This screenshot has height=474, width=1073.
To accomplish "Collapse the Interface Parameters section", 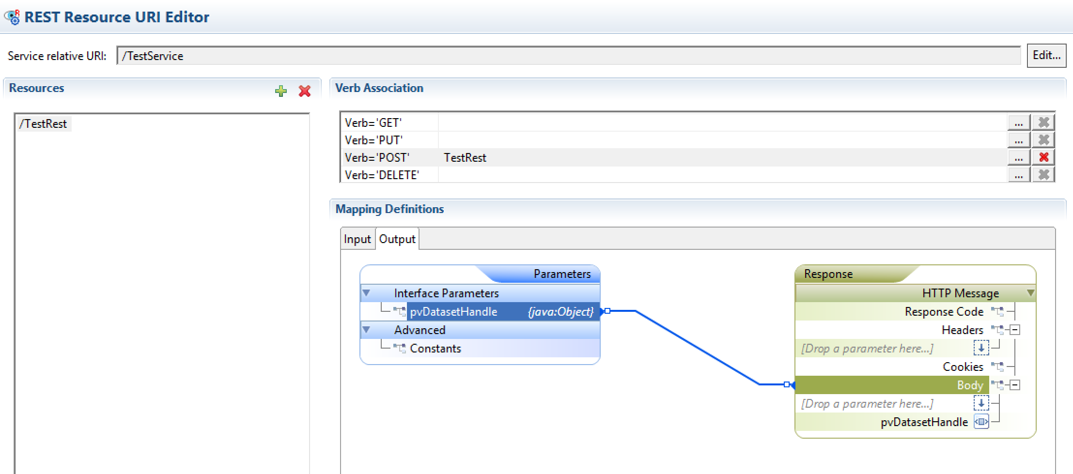I will pyautogui.click(x=367, y=293).
